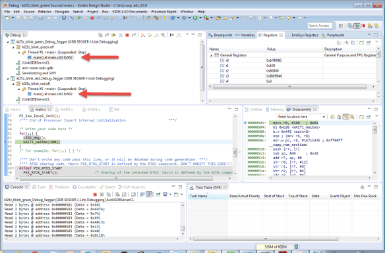Screen dimensions: 385x253
Task: Close the Registers tab
Action: pyautogui.click(x=281, y=35)
